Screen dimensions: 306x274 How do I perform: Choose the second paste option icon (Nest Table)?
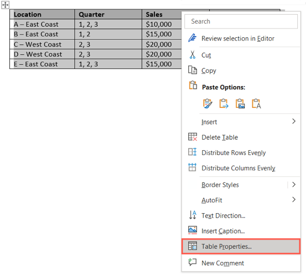pos(224,104)
